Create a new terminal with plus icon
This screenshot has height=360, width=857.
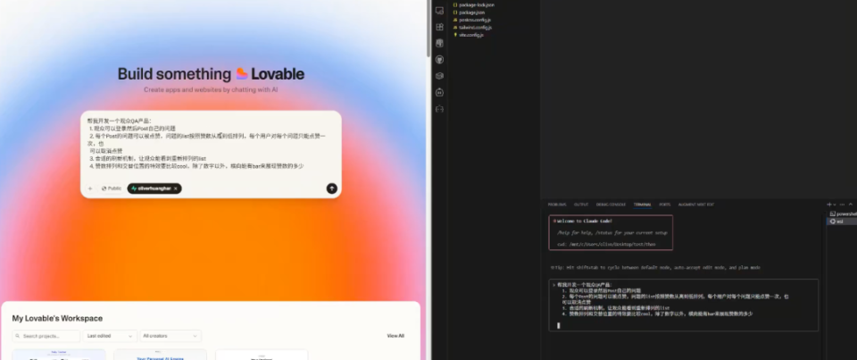[829, 205]
